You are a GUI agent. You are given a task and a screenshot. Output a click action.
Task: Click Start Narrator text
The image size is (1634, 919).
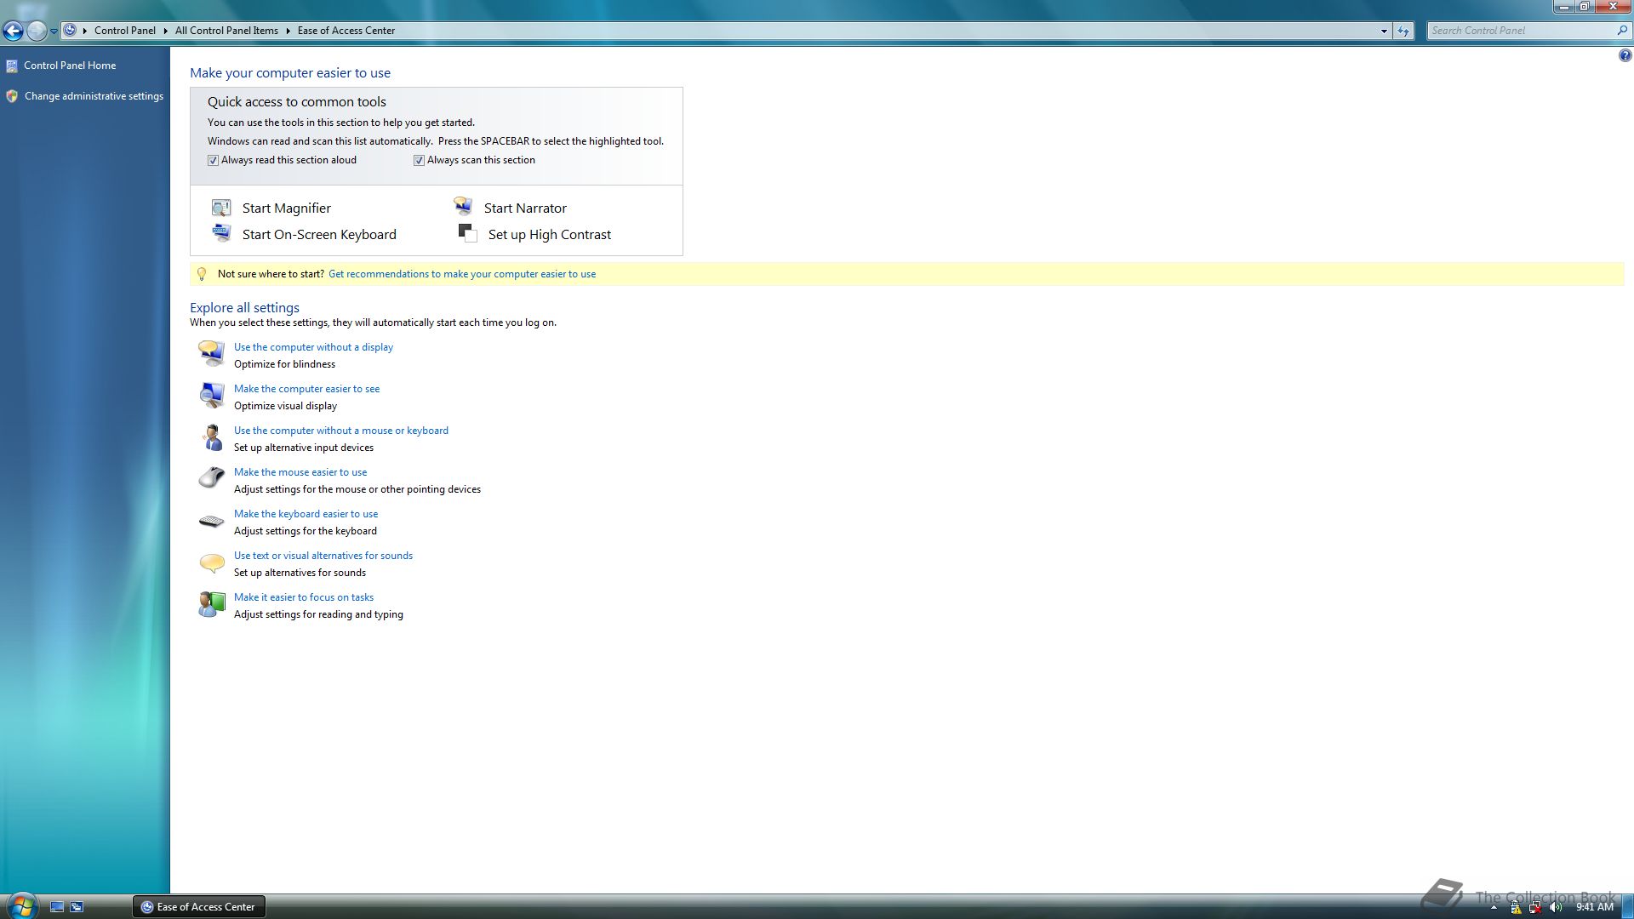click(525, 208)
